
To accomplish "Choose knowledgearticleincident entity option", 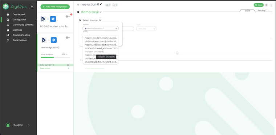I will 101,62.
